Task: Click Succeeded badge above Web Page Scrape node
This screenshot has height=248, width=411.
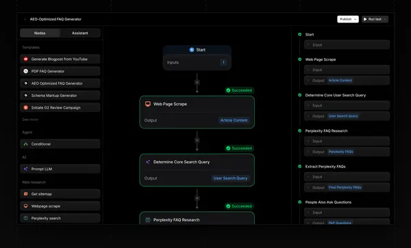Action: click(x=239, y=90)
